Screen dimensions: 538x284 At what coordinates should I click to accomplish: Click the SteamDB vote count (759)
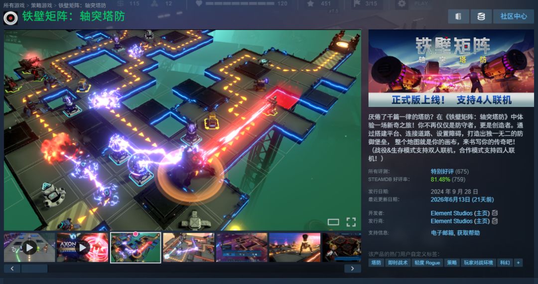tap(459, 179)
